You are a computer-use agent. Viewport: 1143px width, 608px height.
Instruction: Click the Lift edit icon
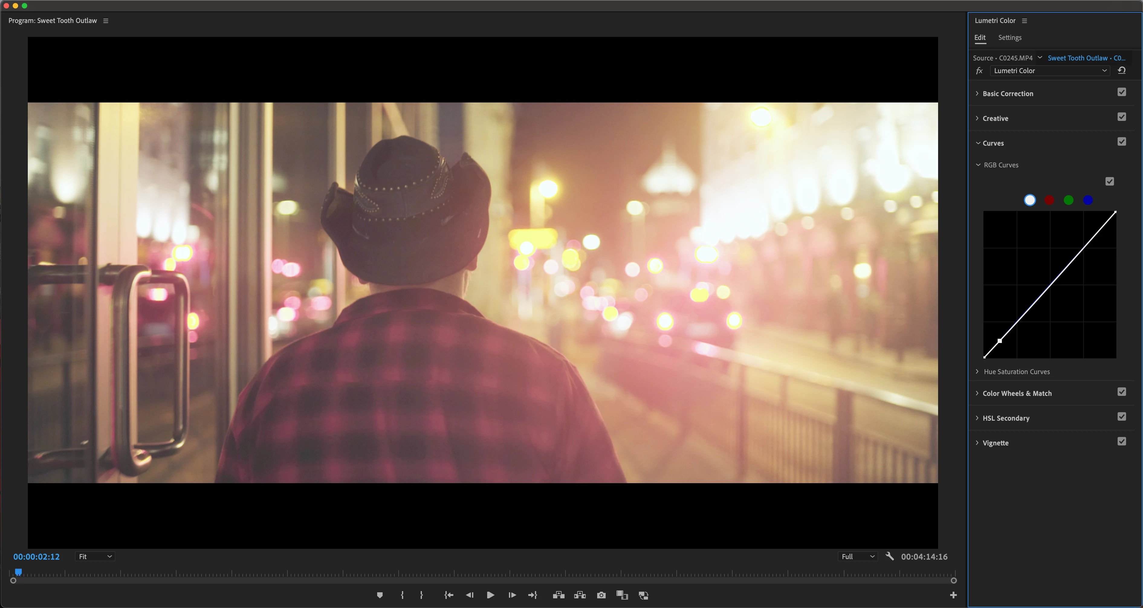pos(558,595)
